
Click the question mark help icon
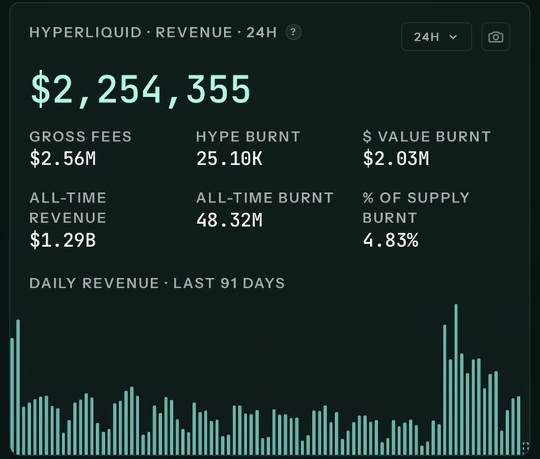293,33
